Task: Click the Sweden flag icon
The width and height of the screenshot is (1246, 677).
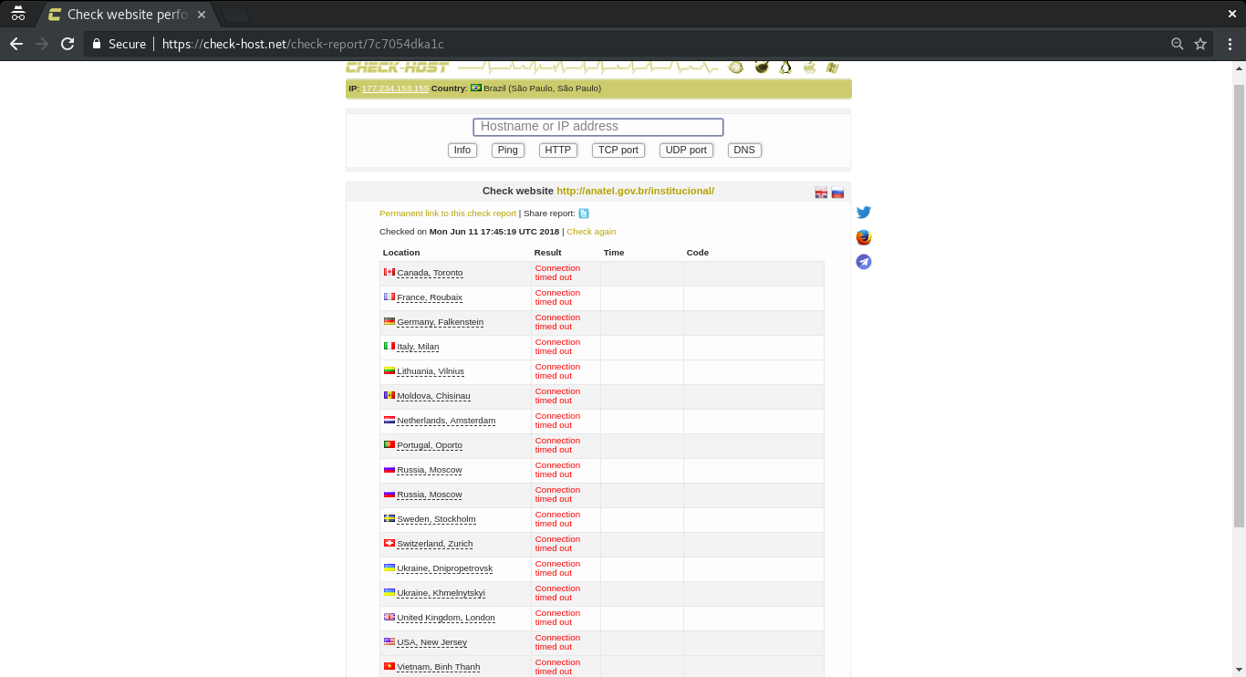Action: tap(389, 518)
